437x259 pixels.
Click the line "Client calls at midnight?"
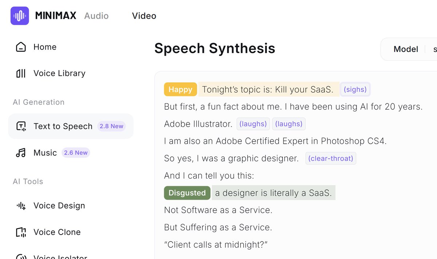click(216, 244)
